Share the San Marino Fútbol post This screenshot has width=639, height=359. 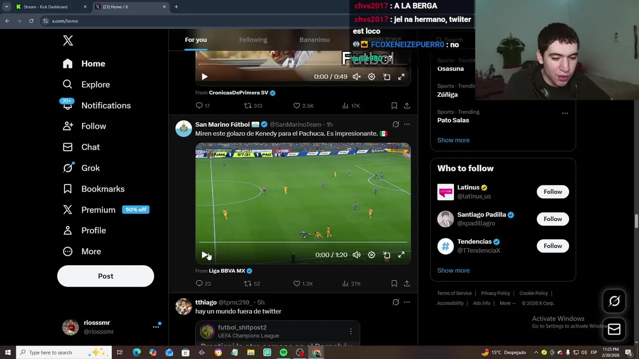pyautogui.click(x=407, y=284)
